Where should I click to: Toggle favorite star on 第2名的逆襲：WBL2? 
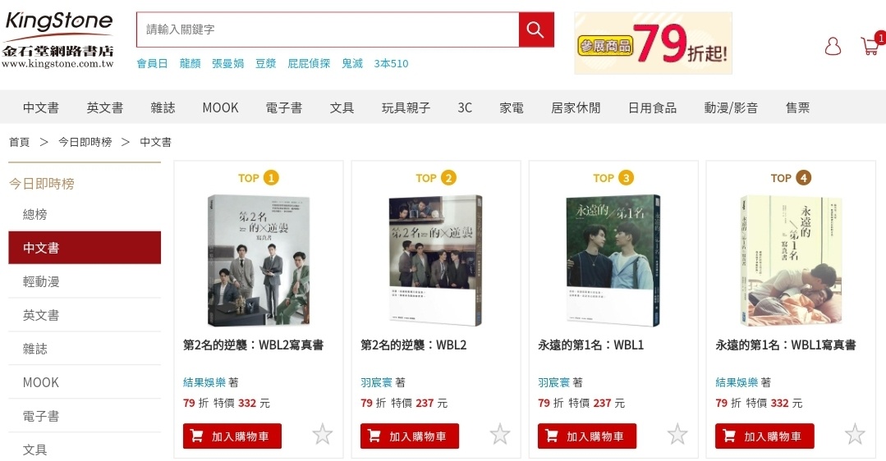click(x=499, y=435)
